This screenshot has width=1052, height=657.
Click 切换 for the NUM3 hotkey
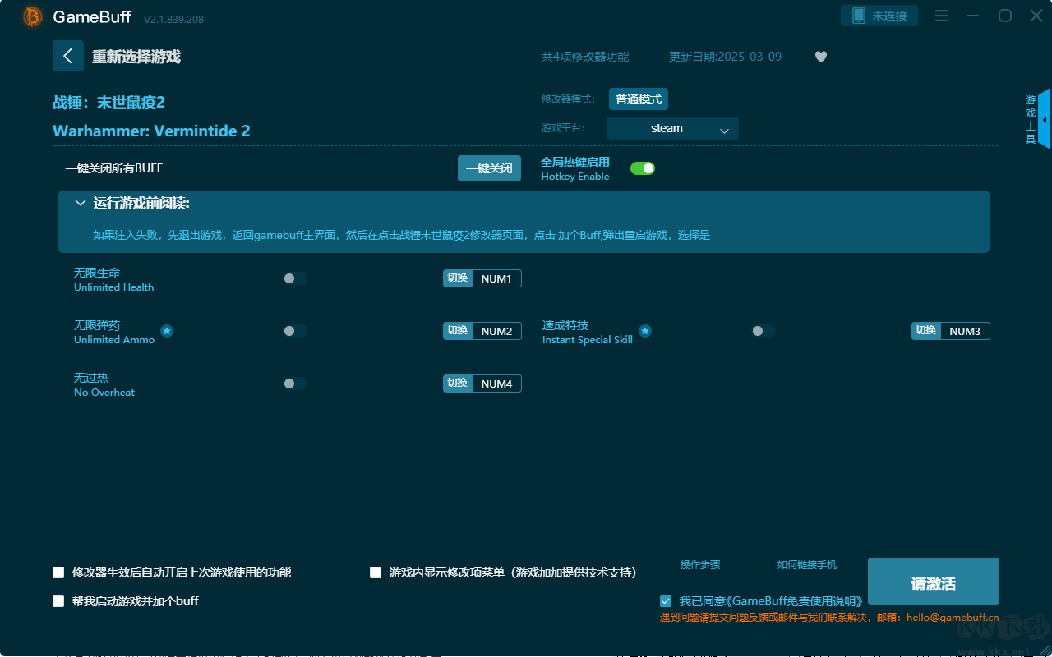coord(926,331)
